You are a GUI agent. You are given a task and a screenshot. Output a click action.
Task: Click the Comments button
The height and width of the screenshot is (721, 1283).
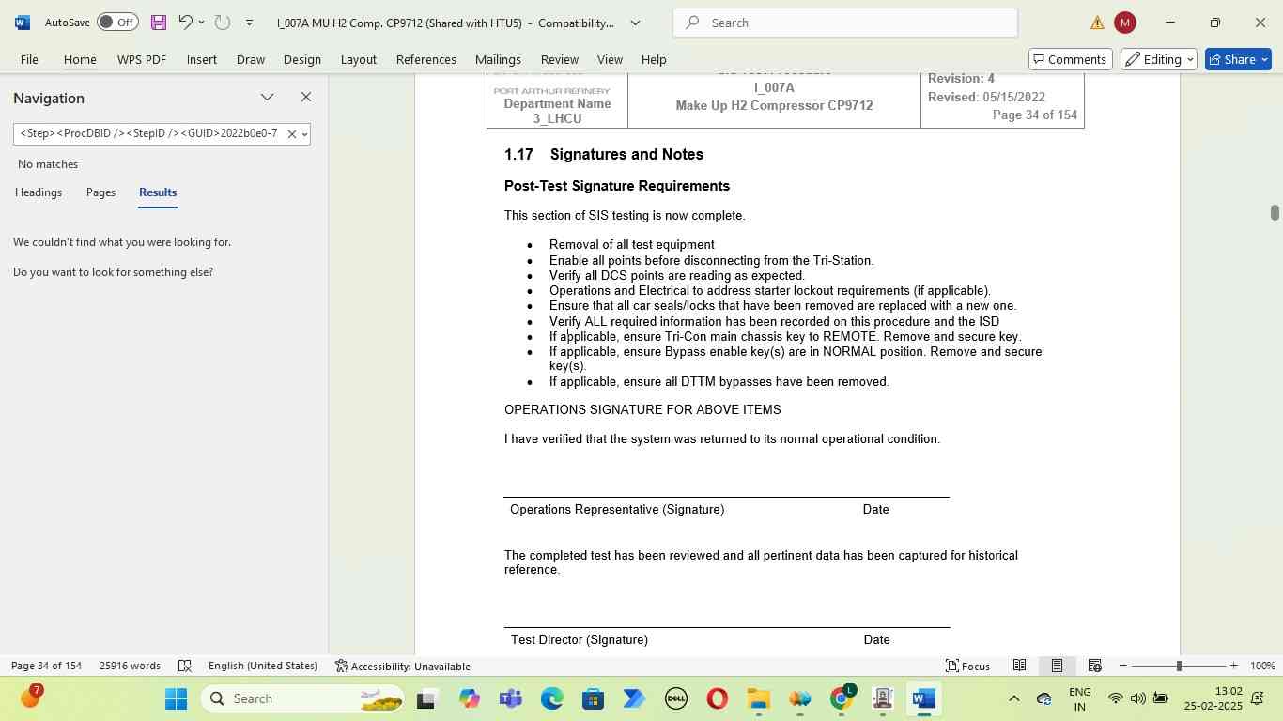pyautogui.click(x=1070, y=59)
